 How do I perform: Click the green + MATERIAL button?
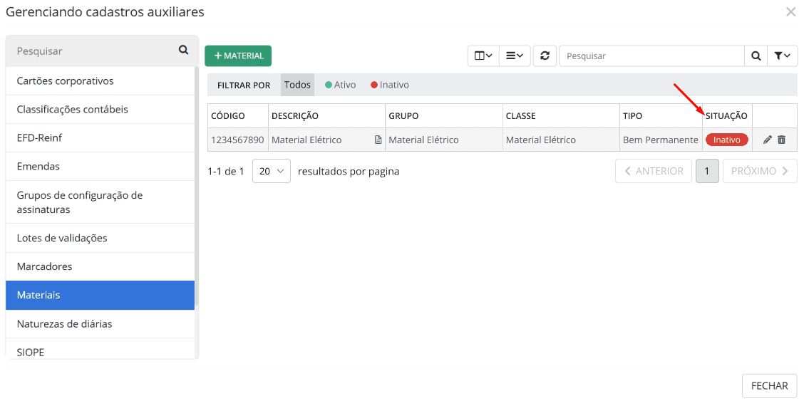coord(238,56)
